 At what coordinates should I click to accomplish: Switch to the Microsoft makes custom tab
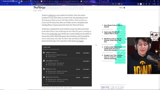pyautogui.click(x=30, y=1)
